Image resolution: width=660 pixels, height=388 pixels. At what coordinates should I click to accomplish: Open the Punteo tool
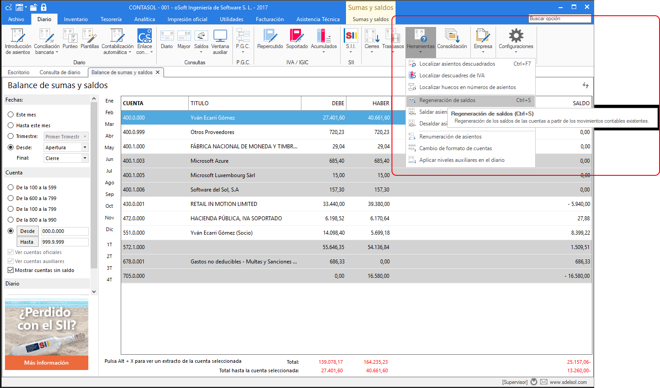tap(70, 39)
